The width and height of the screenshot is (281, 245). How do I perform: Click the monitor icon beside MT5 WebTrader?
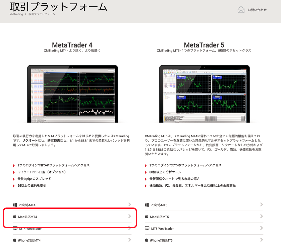tap(147, 228)
